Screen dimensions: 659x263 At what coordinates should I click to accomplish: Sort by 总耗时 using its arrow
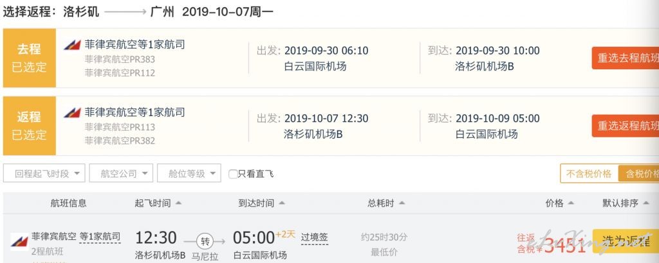[x=402, y=203]
